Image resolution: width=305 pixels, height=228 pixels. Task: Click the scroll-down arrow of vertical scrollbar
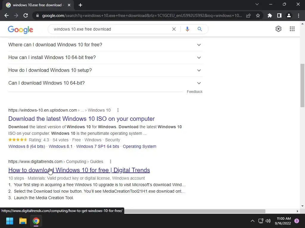pos(302,206)
